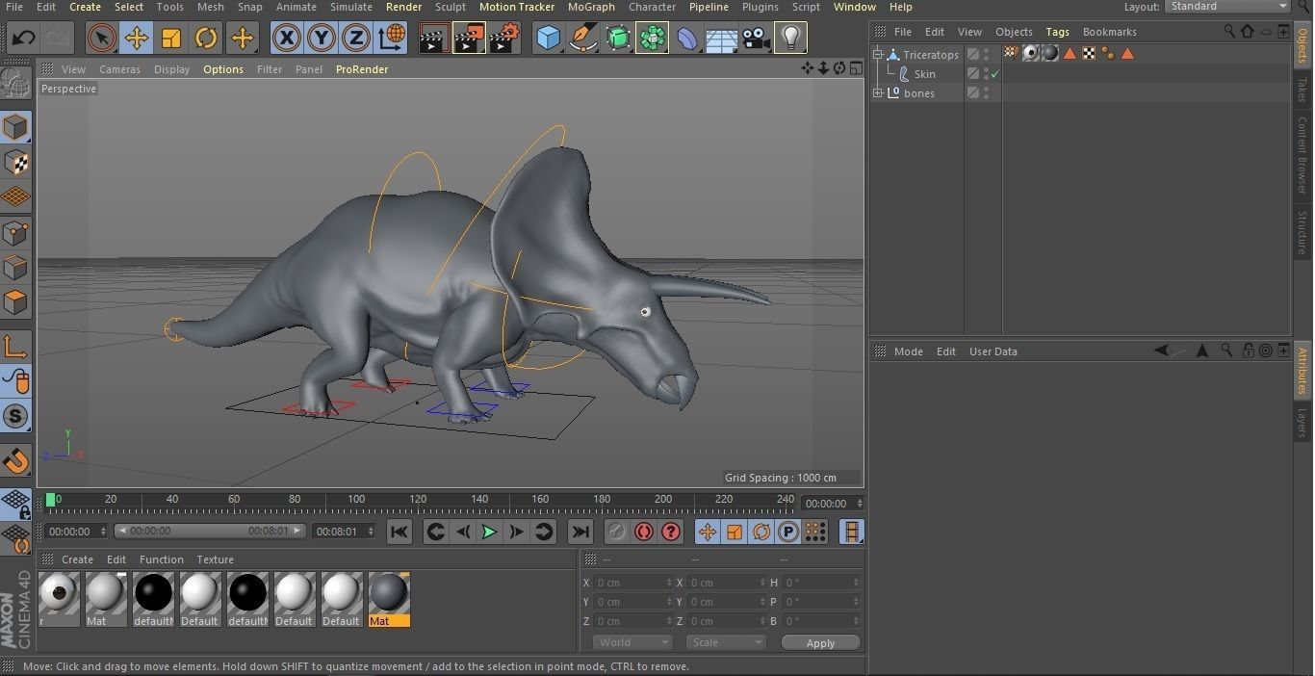Image resolution: width=1315 pixels, height=676 pixels.
Task: Open viewport Cameras menu
Action: click(119, 69)
